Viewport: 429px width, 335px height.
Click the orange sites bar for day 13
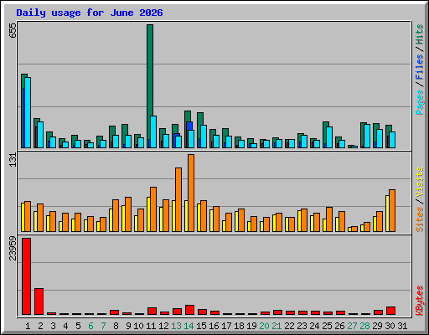(x=178, y=199)
